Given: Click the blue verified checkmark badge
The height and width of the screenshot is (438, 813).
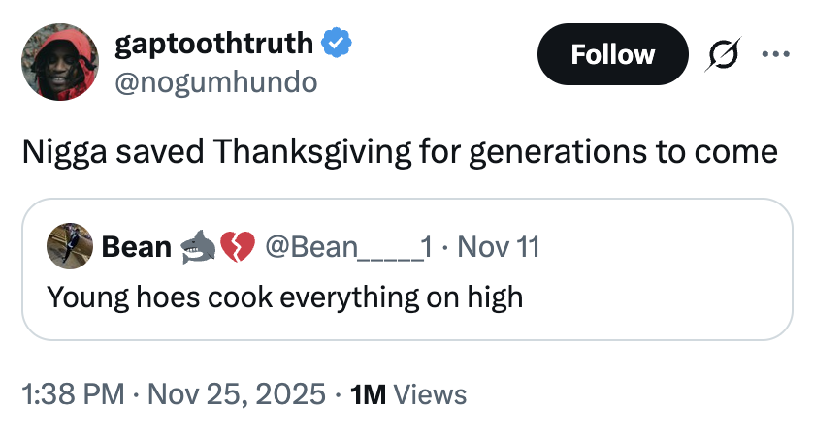Looking at the screenshot, I should pos(337,43).
